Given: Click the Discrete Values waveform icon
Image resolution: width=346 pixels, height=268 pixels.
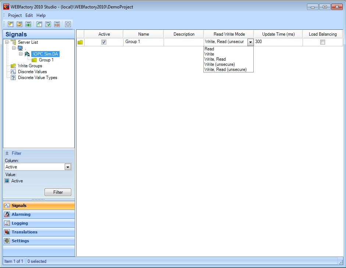Looking at the screenshot, I should tap(13, 72).
